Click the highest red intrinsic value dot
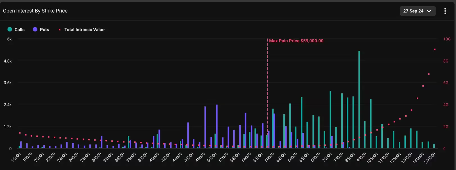The image size is (456, 170). tap(435, 49)
